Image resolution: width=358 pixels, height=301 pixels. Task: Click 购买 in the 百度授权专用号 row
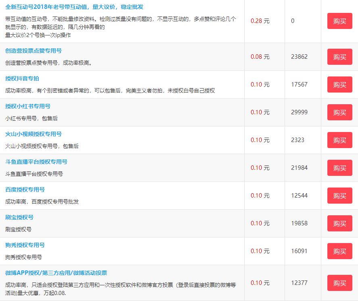[340, 196]
